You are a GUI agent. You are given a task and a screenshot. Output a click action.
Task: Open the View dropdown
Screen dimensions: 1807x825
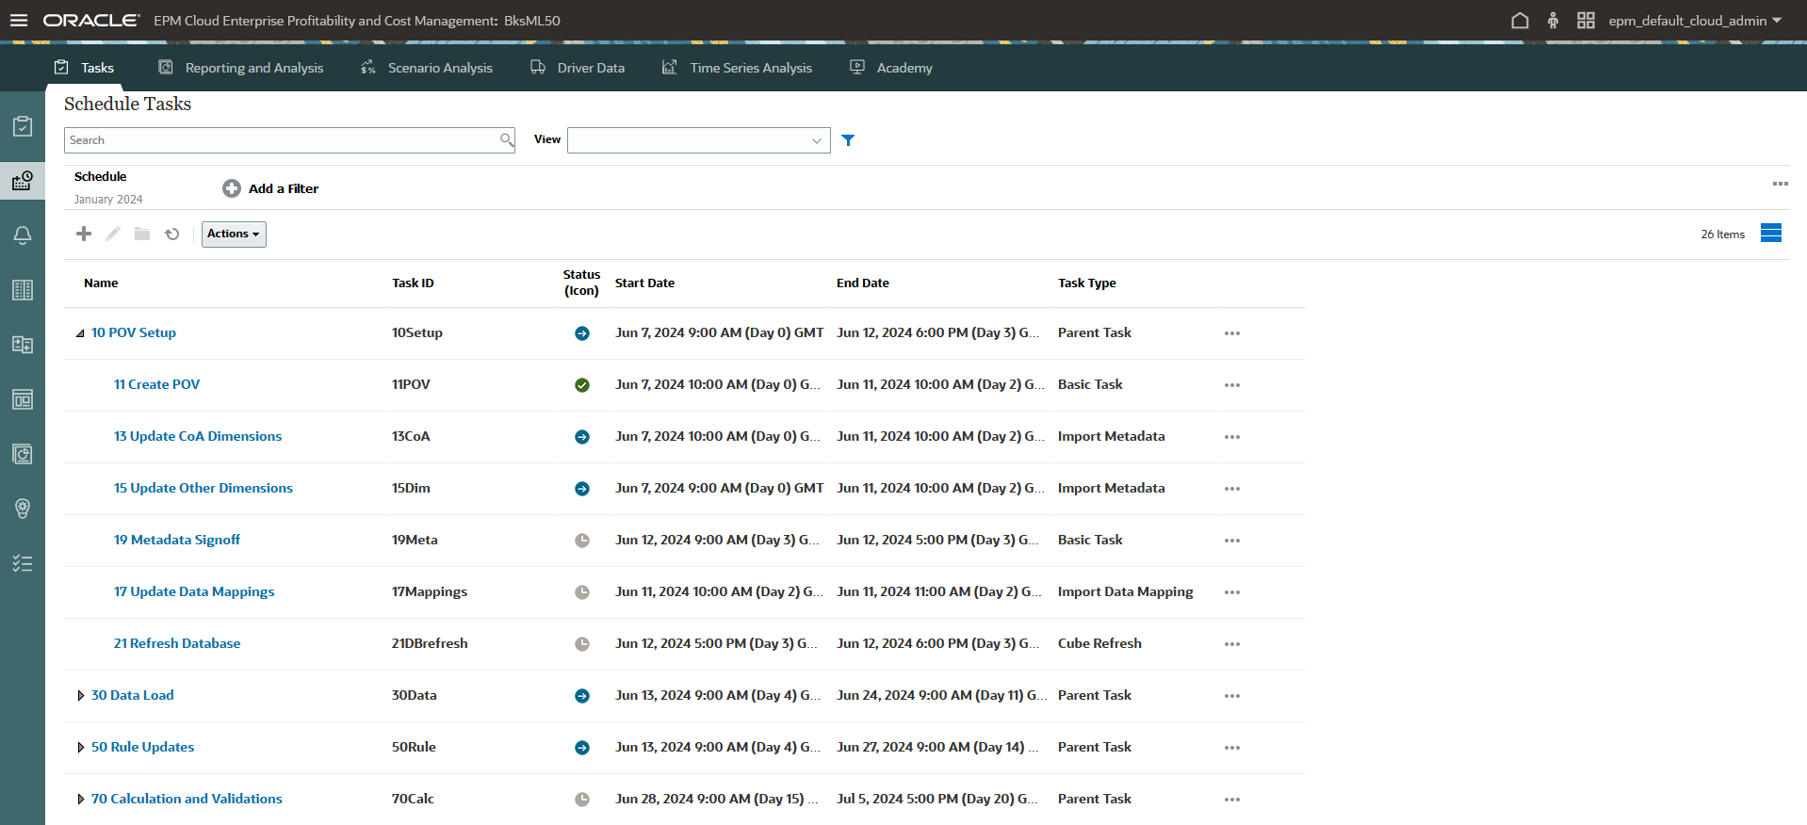[x=698, y=140]
